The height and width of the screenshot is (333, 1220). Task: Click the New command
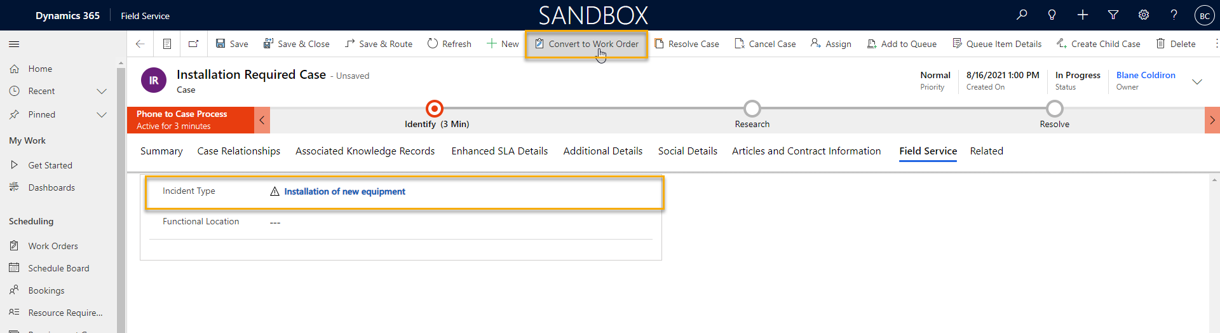pyautogui.click(x=503, y=44)
